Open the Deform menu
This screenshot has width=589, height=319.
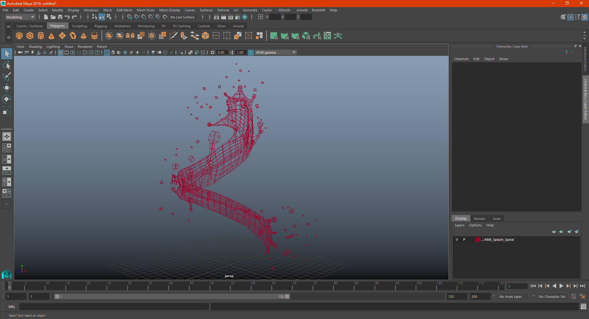click(x=223, y=10)
